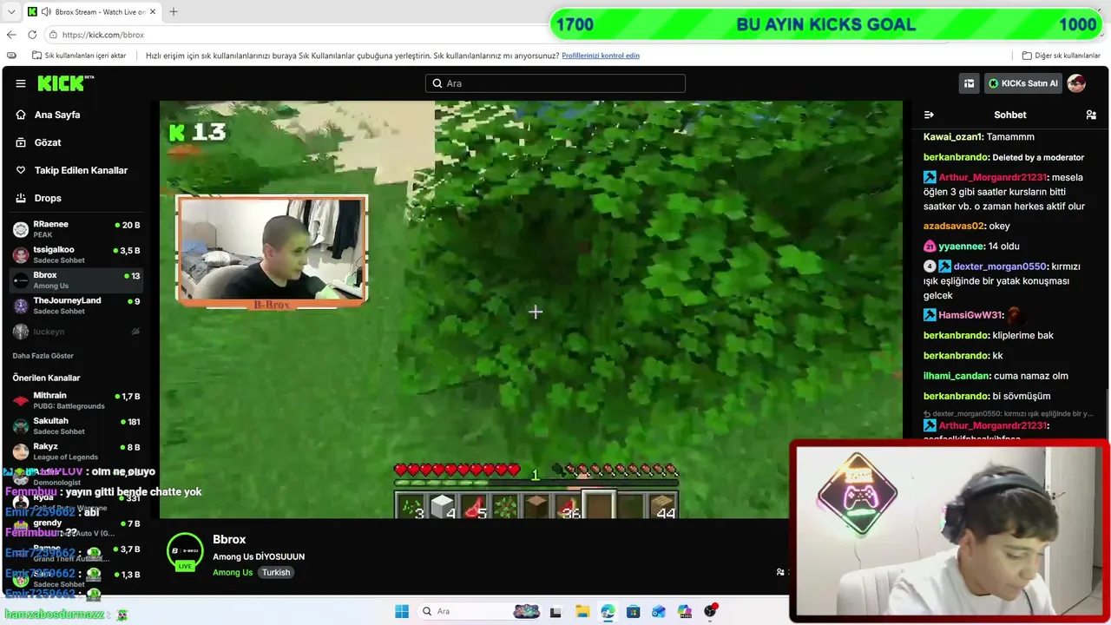
Task: Open Task View on taskbar
Action: [555, 611]
